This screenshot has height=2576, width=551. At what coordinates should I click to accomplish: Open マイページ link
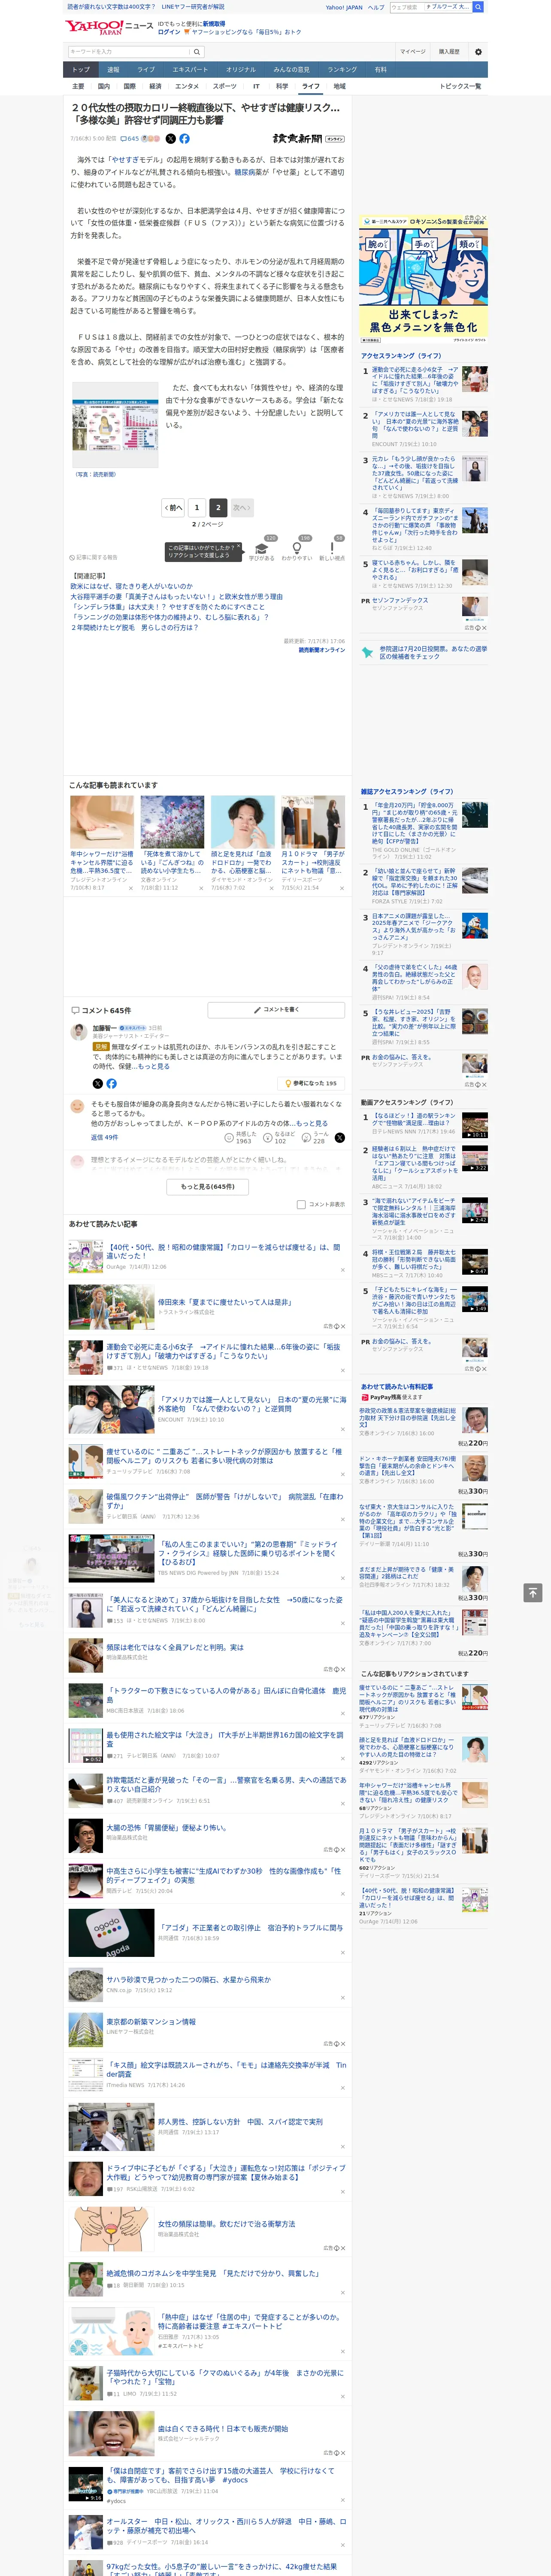point(412,51)
